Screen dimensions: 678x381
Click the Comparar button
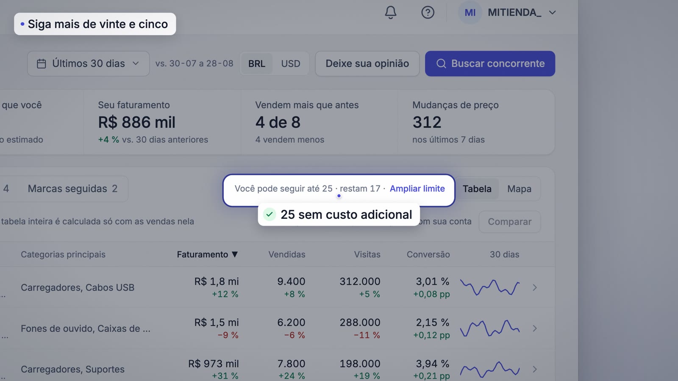[x=510, y=222]
